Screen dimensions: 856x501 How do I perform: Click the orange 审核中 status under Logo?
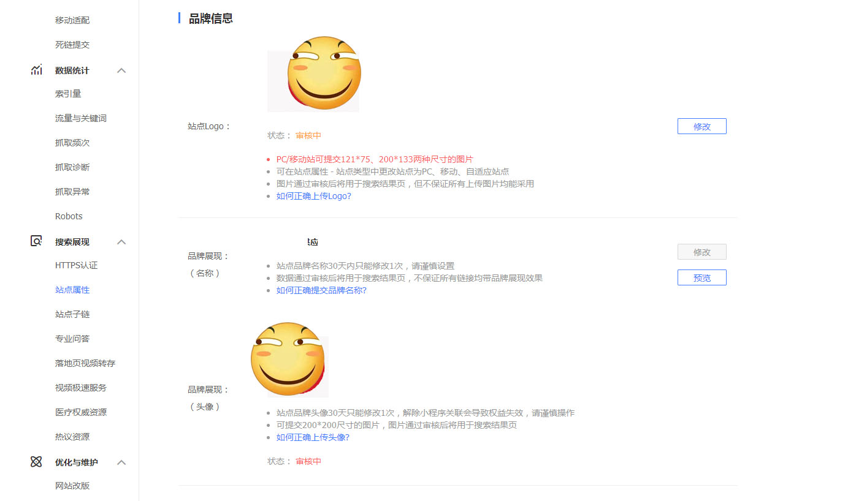pos(308,135)
